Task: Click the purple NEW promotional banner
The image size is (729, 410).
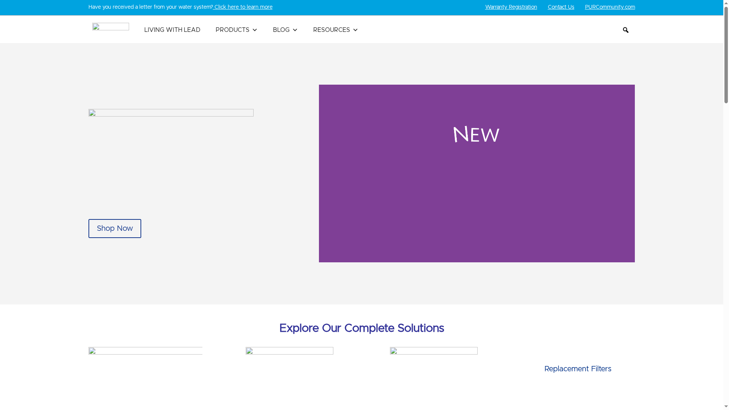Action: 476,173
